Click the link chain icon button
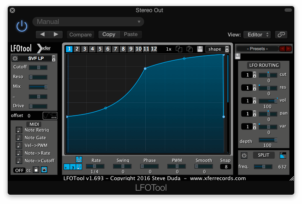302x204 pixels. pos(281,35)
